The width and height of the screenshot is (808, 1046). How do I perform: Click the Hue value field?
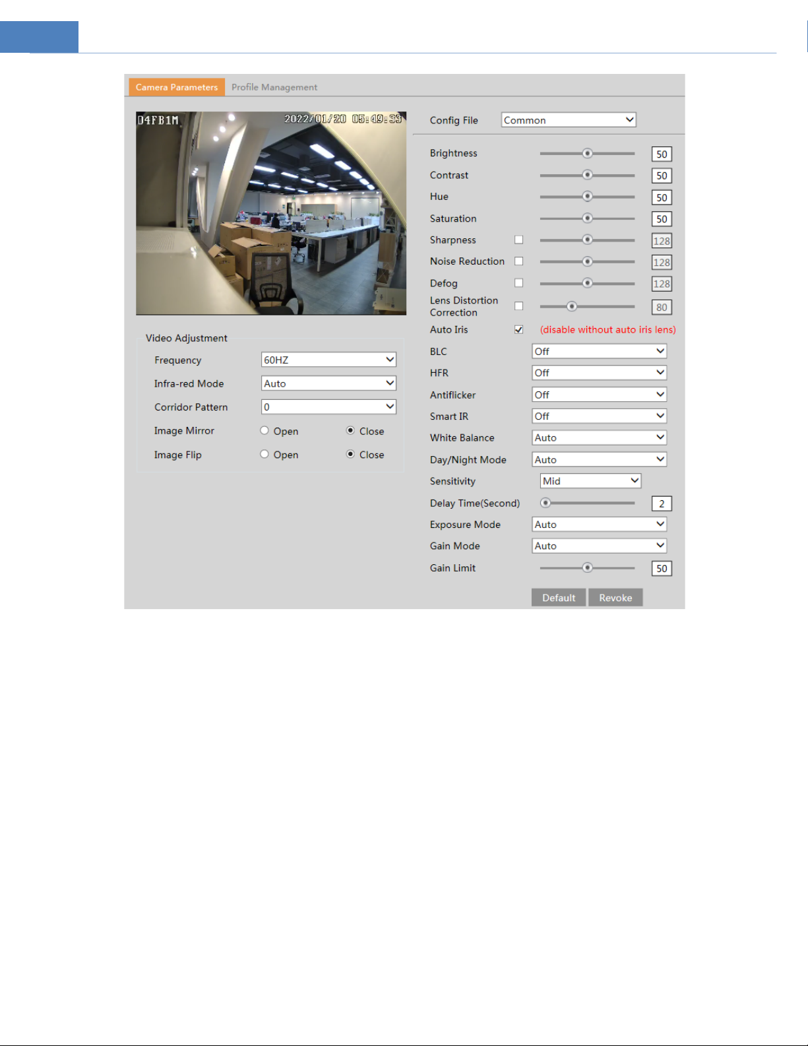coord(662,197)
